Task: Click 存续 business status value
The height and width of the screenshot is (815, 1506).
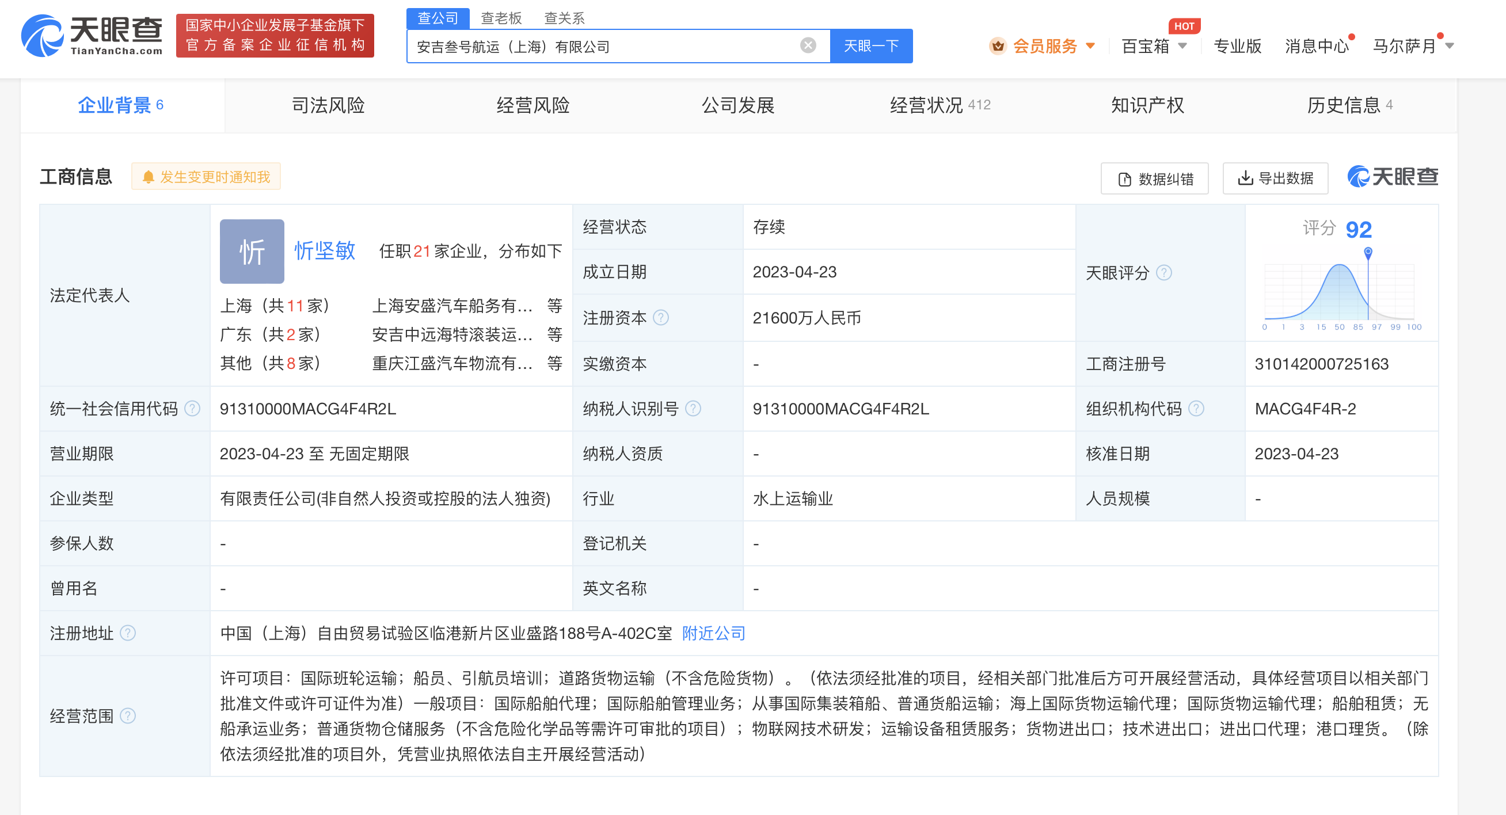Action: tap(769, 227)
